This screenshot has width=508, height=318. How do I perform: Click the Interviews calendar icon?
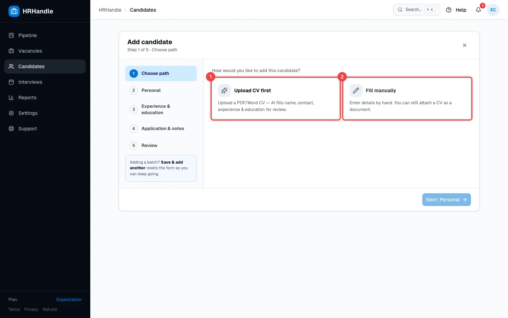click(11, 82)
